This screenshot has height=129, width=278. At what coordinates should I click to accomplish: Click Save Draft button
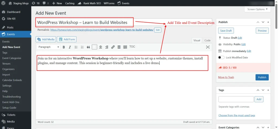click(x=226, y=30)
